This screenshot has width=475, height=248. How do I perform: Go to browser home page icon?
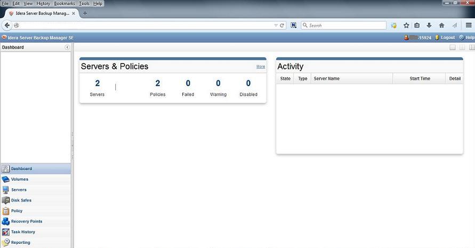(x=441, y=26)
